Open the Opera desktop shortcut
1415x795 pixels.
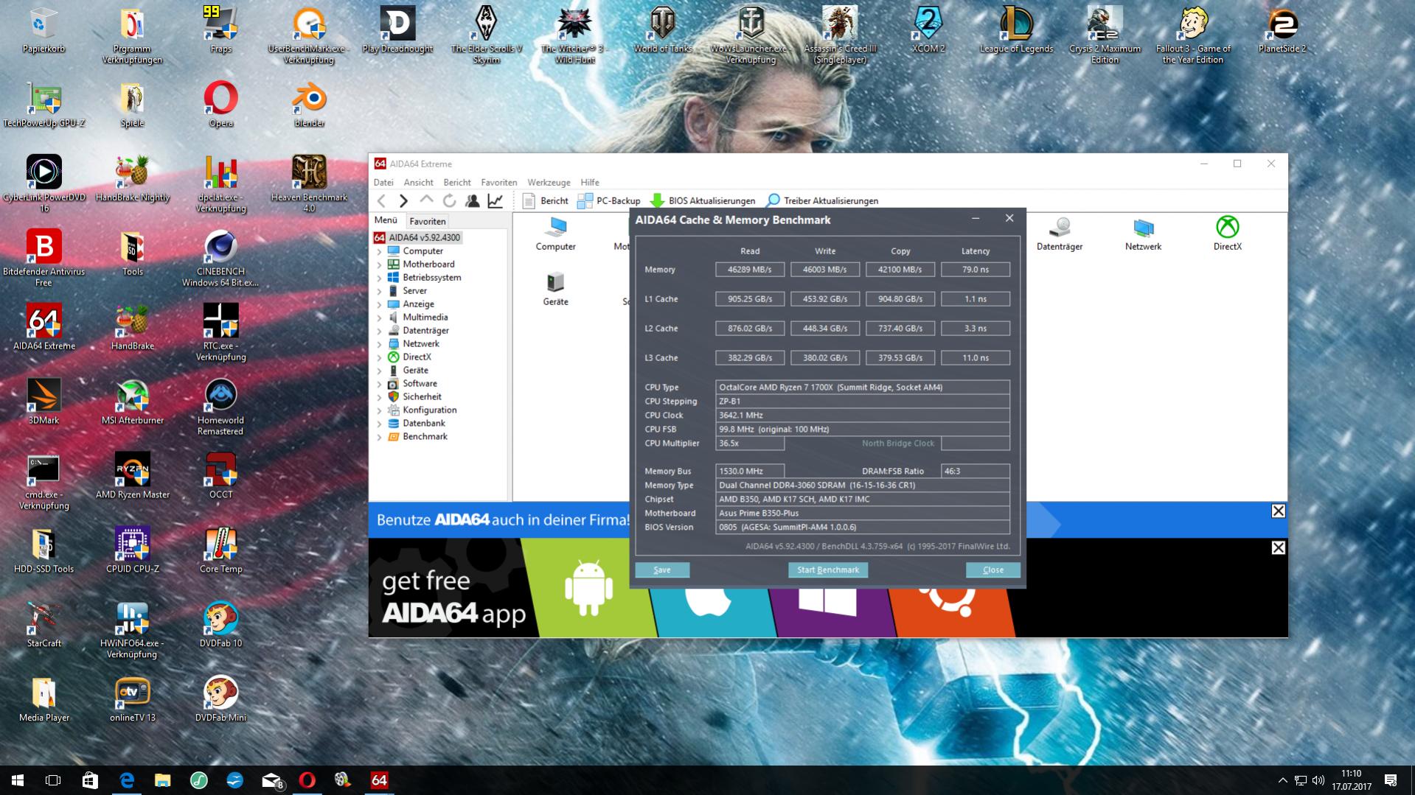(x=221, y=104)
